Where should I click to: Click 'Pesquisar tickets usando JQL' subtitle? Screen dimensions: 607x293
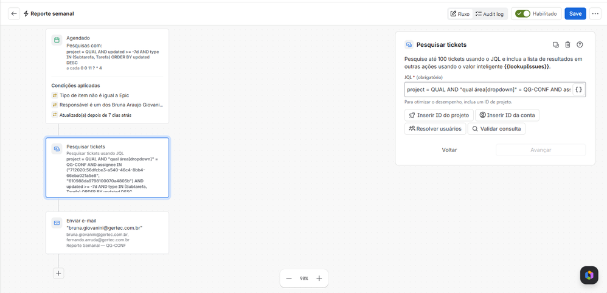click(95, 154)
